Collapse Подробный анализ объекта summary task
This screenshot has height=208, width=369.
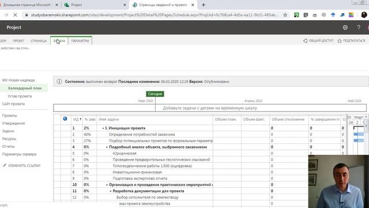tap(107, 147)
